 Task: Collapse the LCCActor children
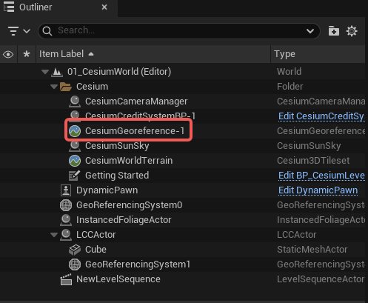pyautogui.click(x=54, y=235)
